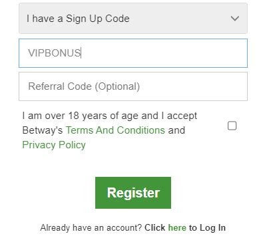Submit the form with Register
269x244 pixels.
pyautogui.click(x=133, y=193)
